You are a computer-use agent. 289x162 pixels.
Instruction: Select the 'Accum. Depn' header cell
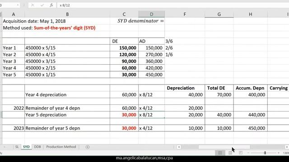pos(251,88)
